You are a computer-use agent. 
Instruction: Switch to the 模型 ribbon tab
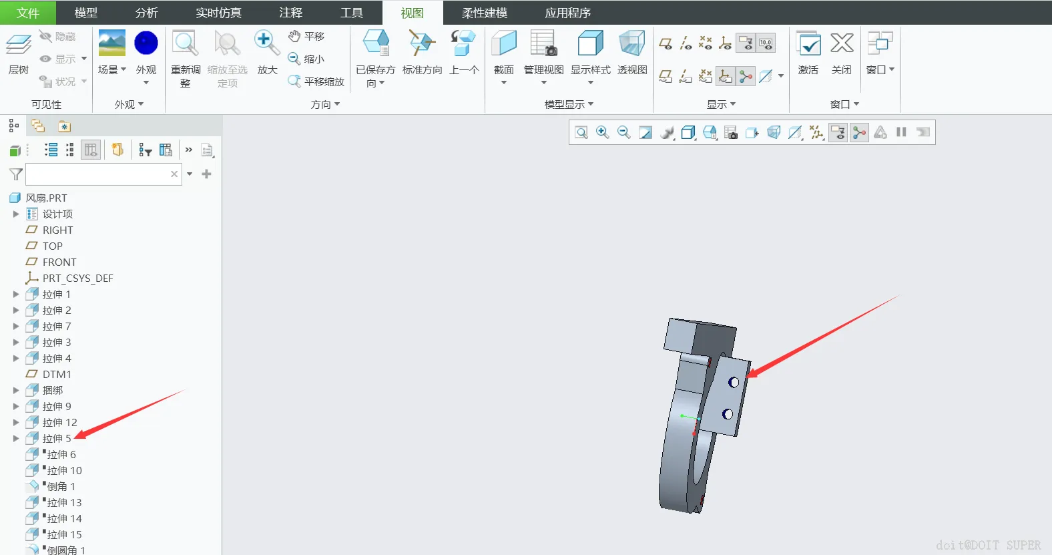pyautogui.click(x=85, y=13)
